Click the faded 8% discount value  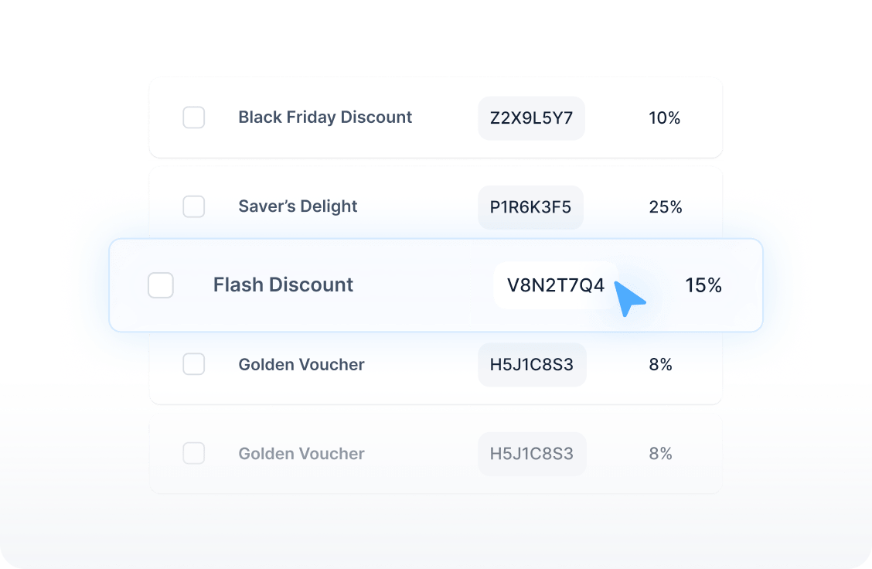click(660, 453)
